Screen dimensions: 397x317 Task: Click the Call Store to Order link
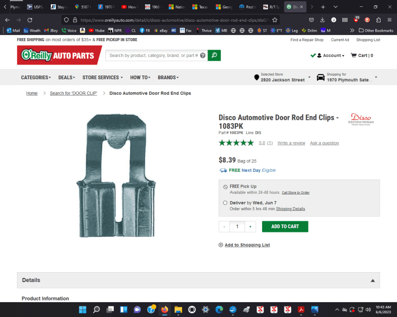coord(296,193)
